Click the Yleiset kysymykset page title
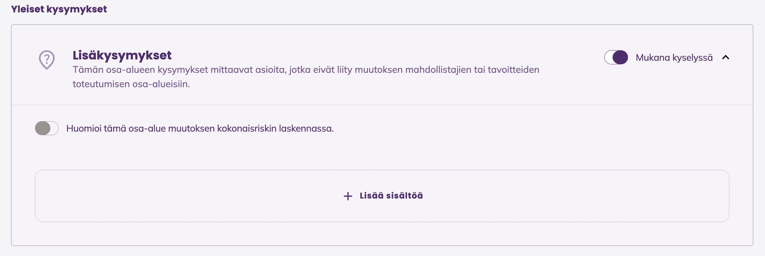 [59, 9]
